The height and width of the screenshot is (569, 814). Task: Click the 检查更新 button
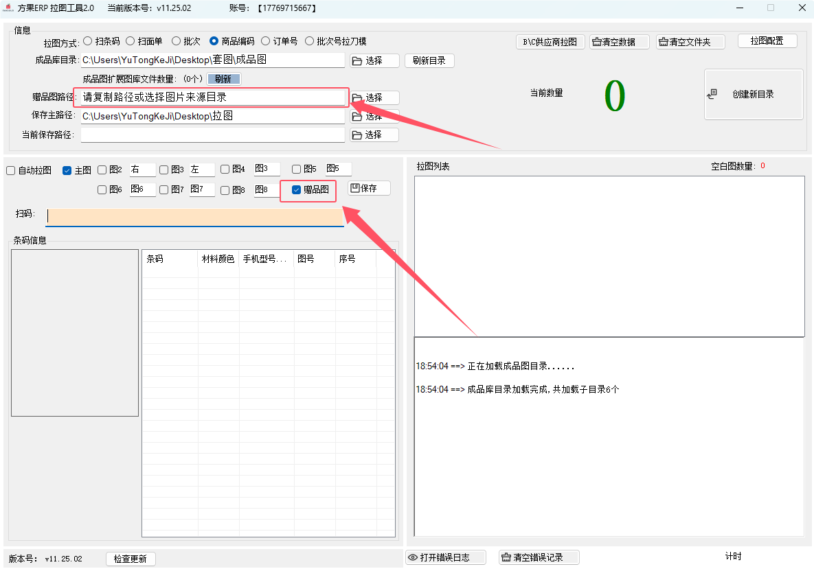click(131, 559)
